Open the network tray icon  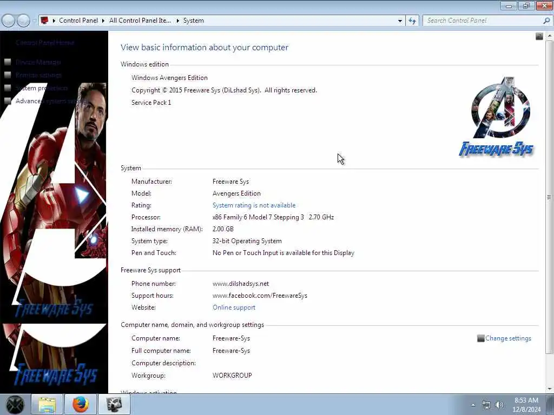tap(486, 405)
